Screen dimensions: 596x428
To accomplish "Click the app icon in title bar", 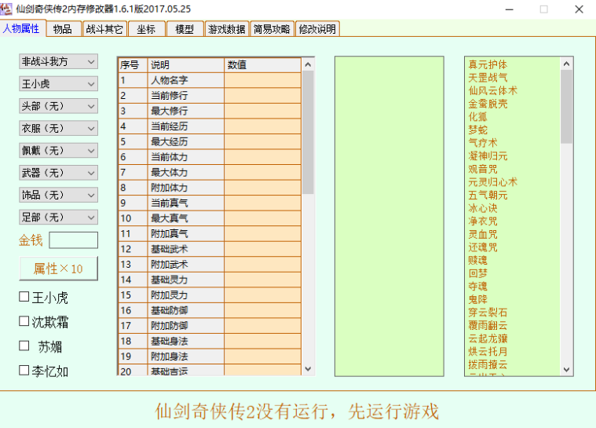I will click(x=6, y=9).
